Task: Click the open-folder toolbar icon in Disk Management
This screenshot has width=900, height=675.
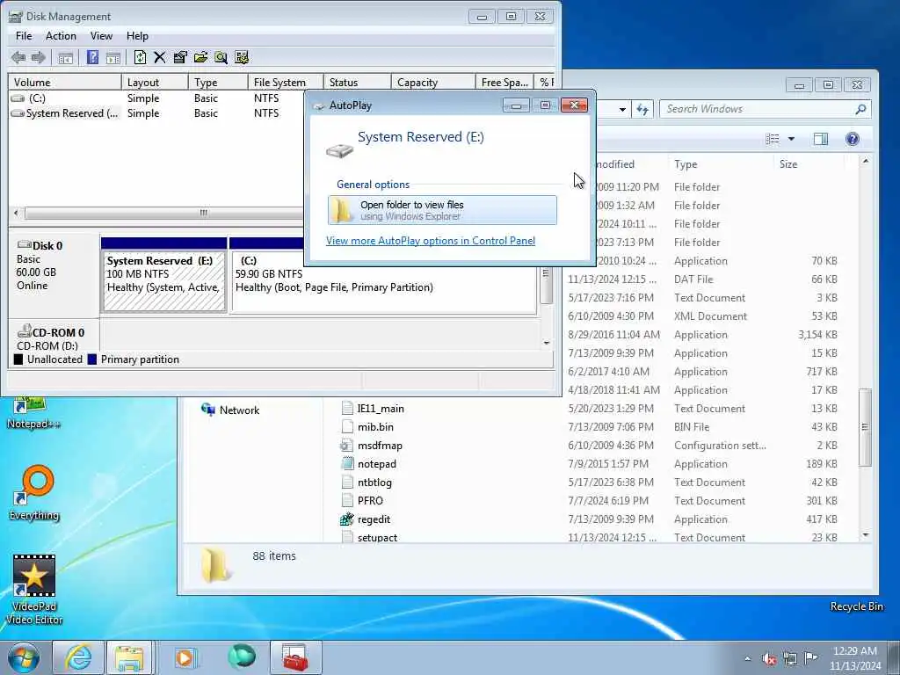Action: pyautogui.click(x=201, y=57)
